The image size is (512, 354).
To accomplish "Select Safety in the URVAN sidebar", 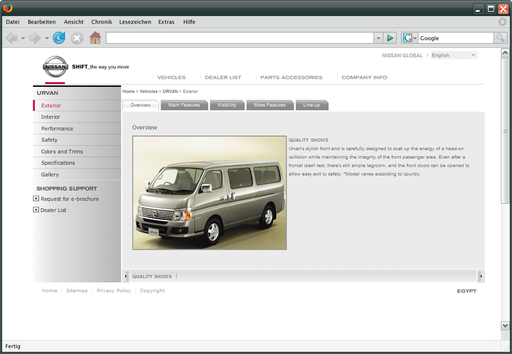I will pos(77,140).
